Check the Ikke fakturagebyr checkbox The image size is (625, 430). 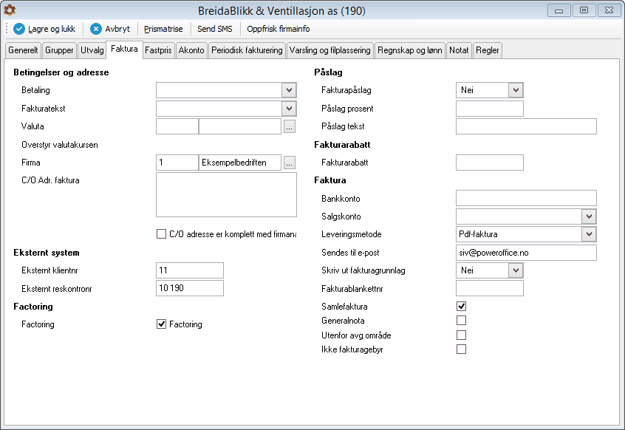tap(461, 349)
